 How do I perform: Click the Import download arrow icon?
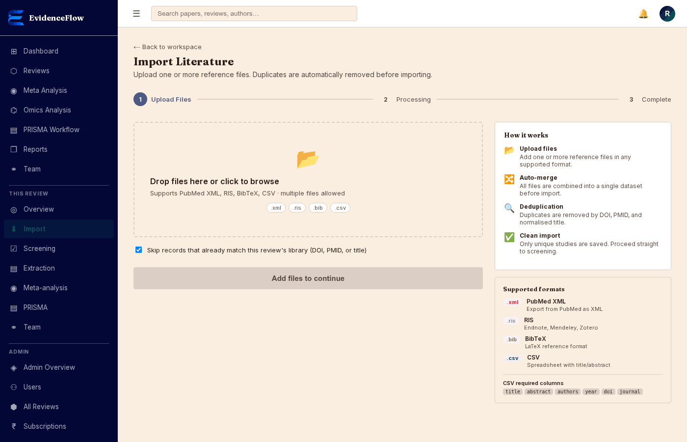click(14, 229)
